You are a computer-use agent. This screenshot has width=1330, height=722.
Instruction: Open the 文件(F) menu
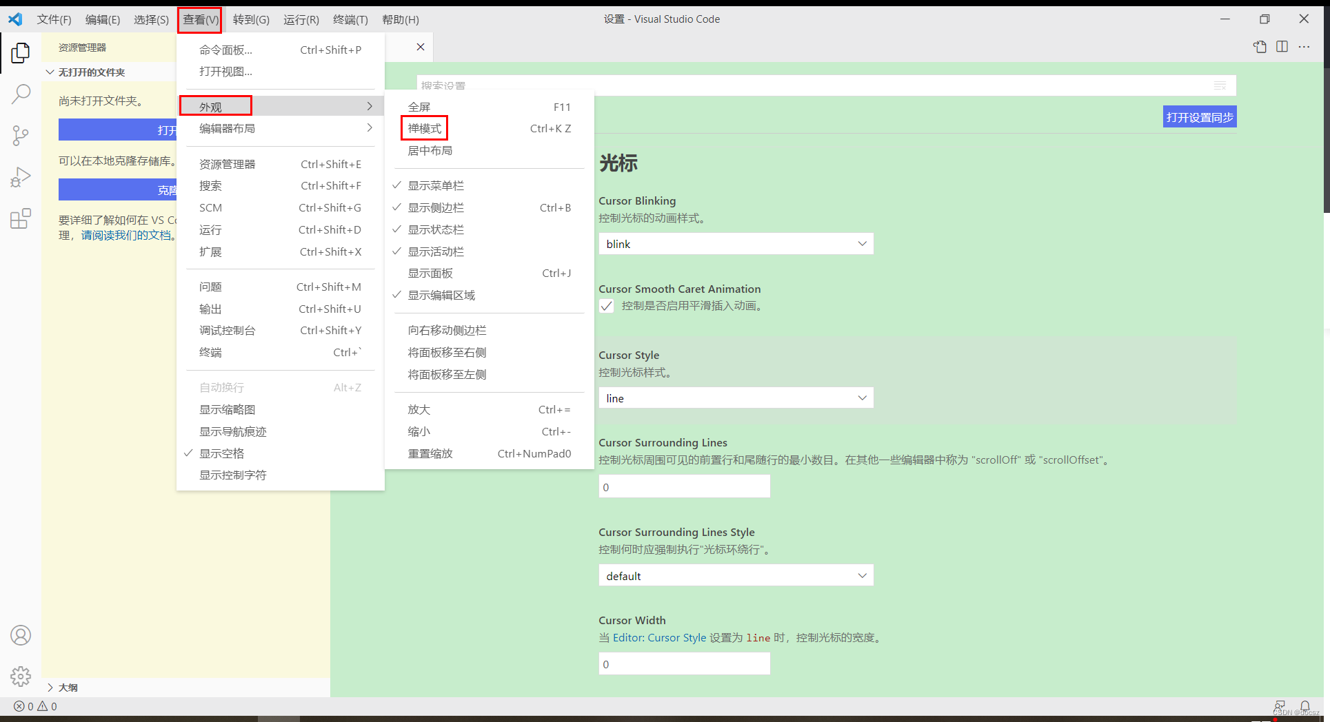(54, 19)
